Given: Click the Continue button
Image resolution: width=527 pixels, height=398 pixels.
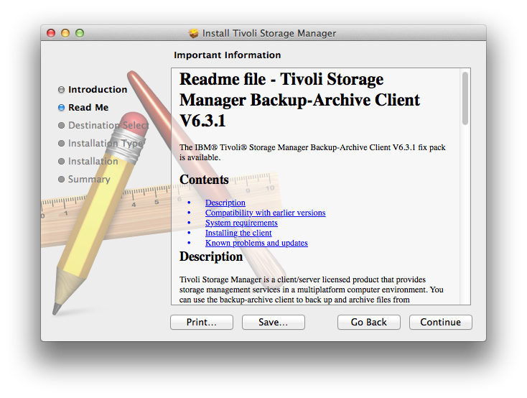Looking at the screenshot, I should click(x=440, y=322).
